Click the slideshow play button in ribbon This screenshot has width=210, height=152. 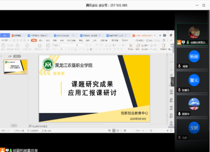tap(27, 46)
